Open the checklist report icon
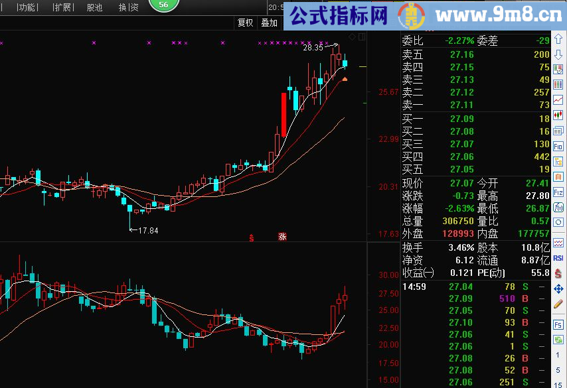The width and height of the screenshot is (567, 388). click(558, 70)
